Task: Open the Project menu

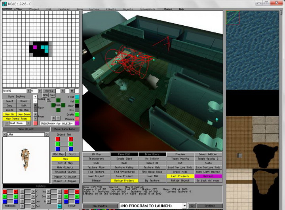Action: click(x=34, y=9)
